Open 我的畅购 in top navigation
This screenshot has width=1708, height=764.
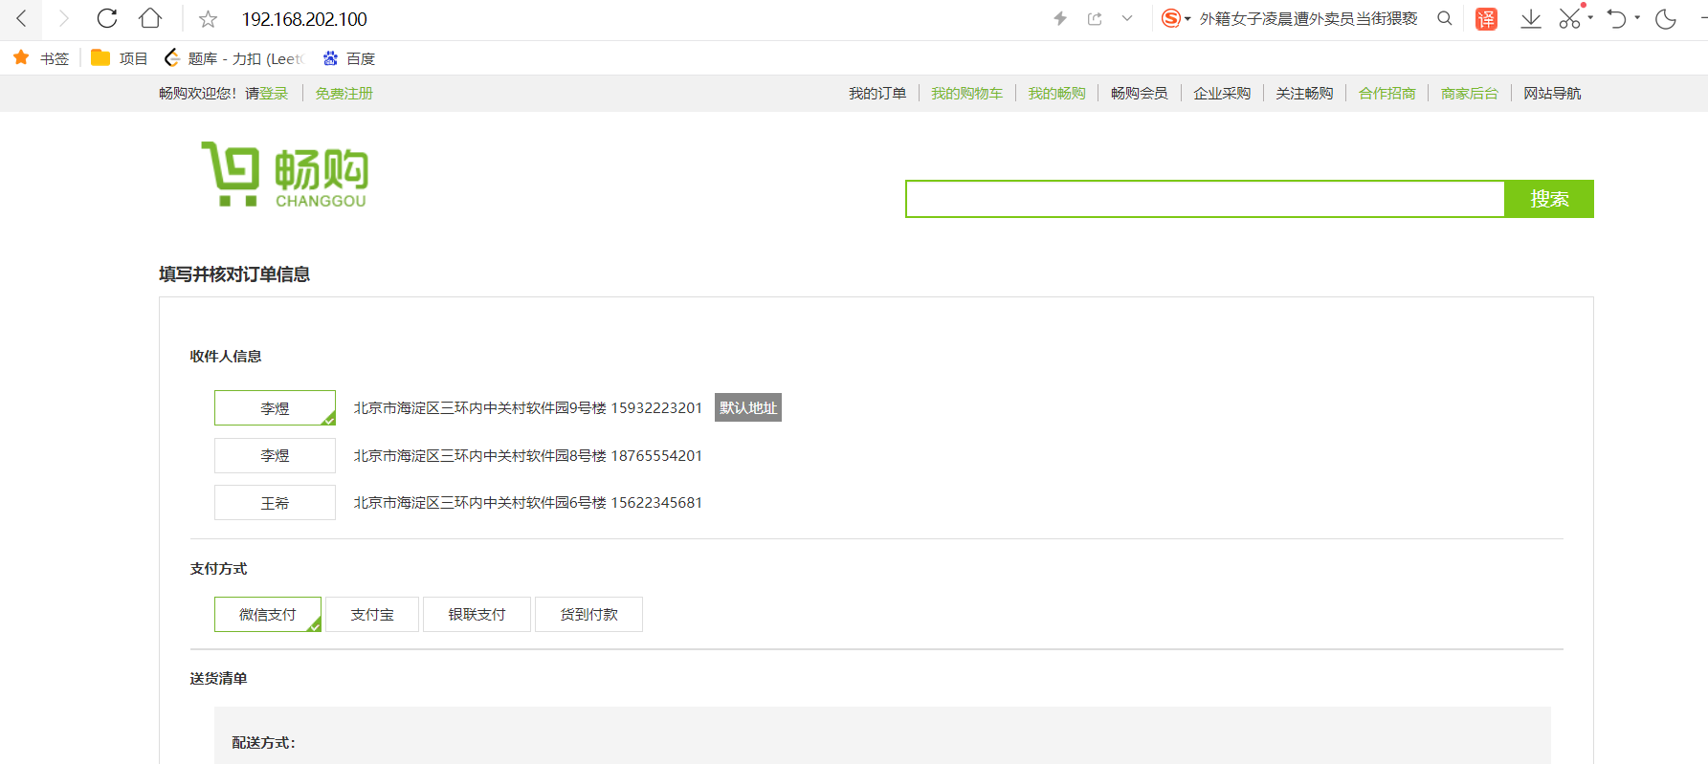(x=1057, y=93)
